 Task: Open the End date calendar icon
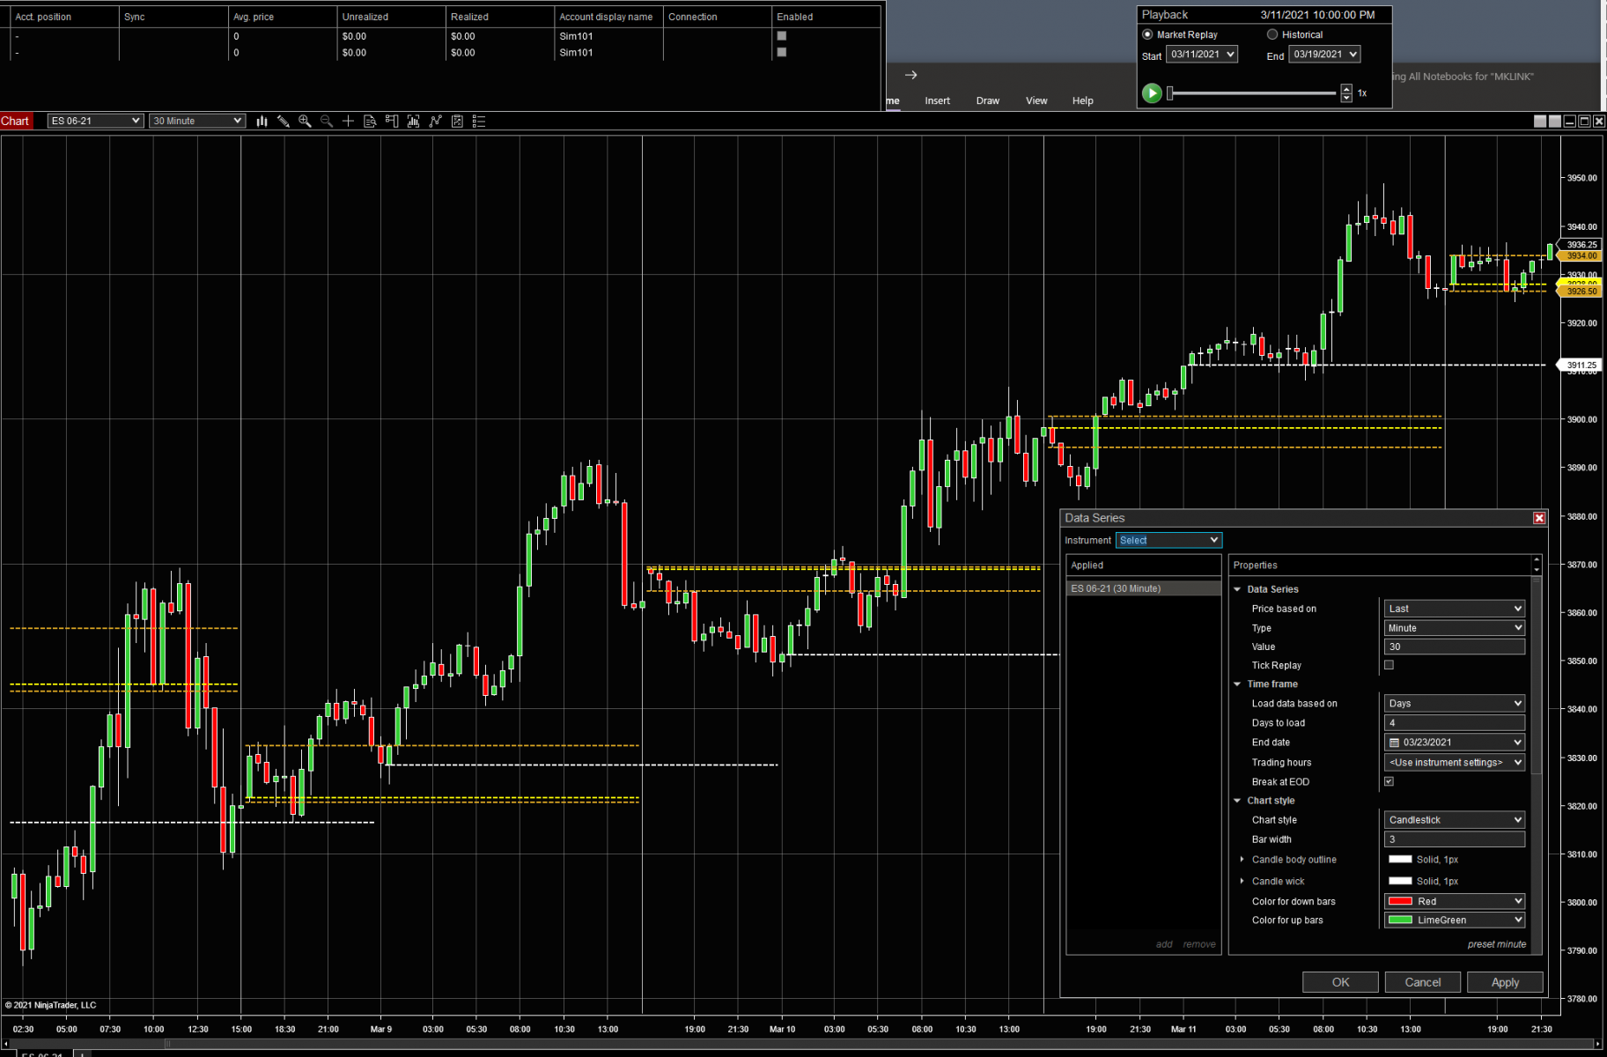[x=1395, y=743]
